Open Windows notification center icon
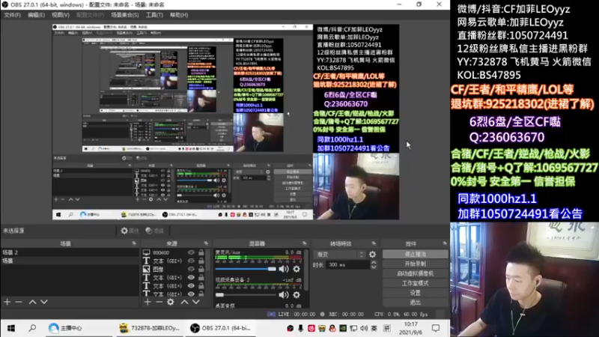This screenshot has width=599, height=337. [x=436, y=328]
